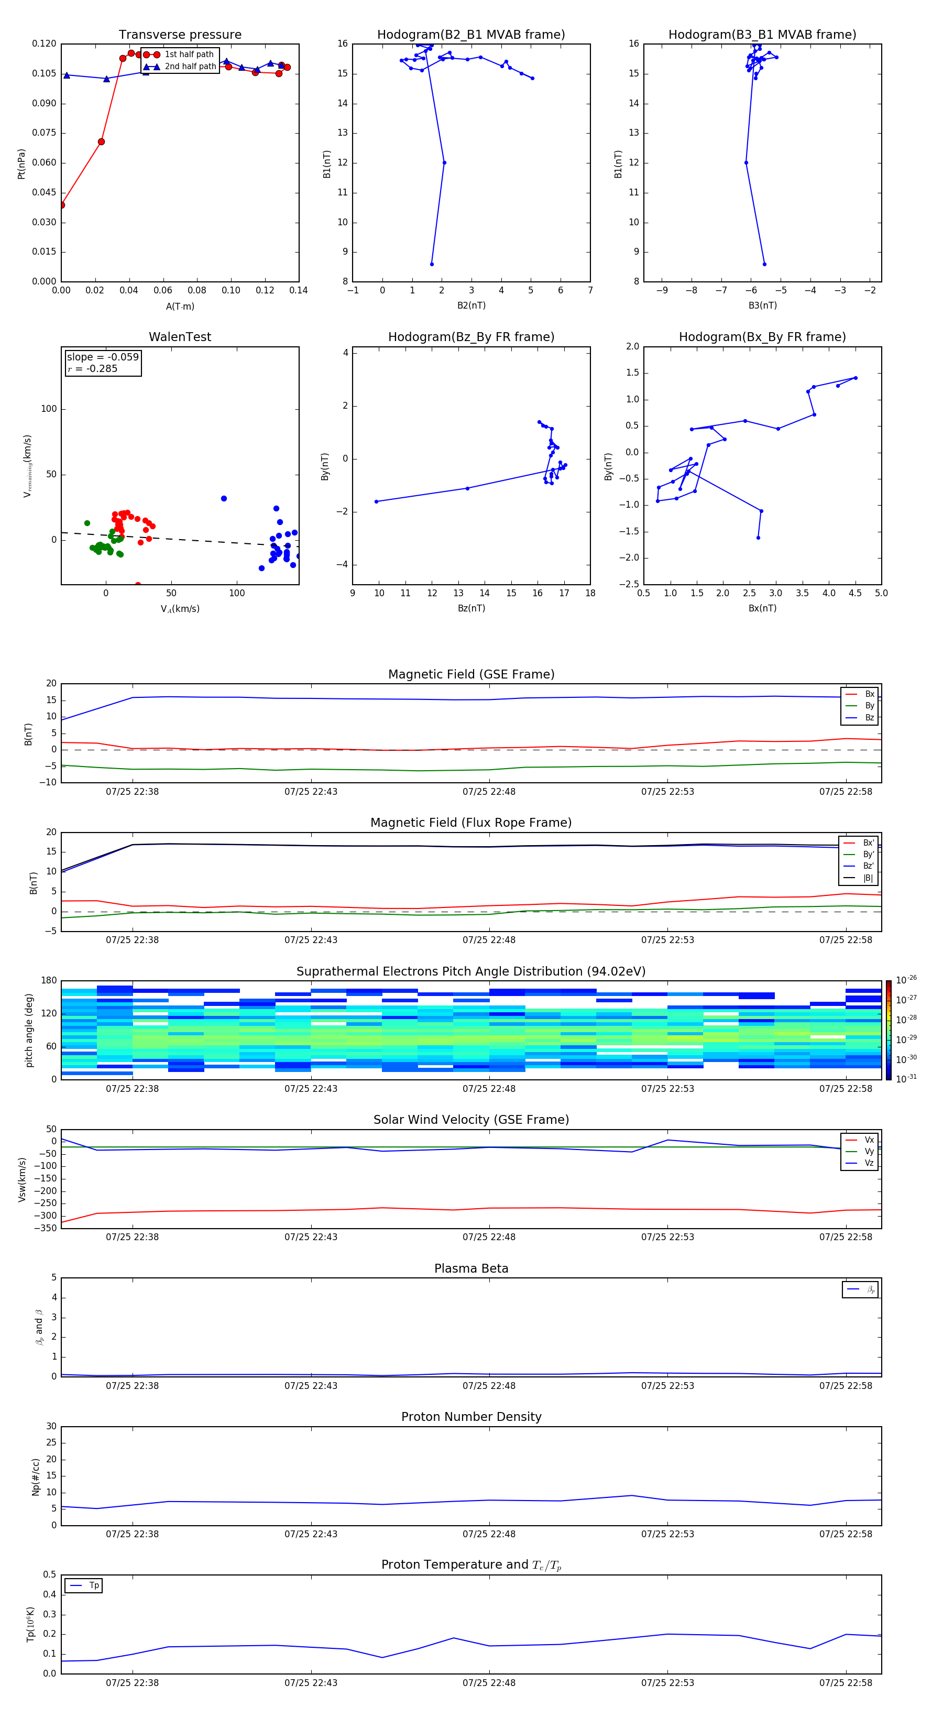Viewport: 943px width, 1729px height.
Task: Click the "WalenTest" plot title
Action: (x=180, y=337)
